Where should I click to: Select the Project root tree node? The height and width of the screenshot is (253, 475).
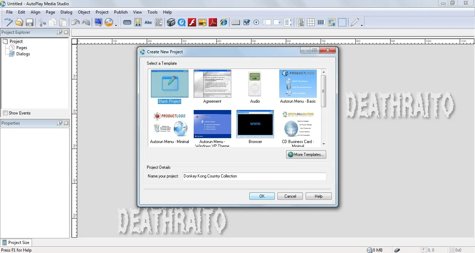point(16,41)
